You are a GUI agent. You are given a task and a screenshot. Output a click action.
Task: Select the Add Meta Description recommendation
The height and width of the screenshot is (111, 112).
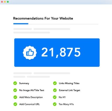coord(31,97)
